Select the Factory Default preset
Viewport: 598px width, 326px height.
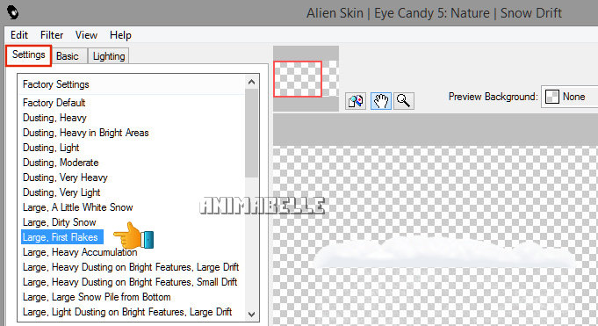[54, 103]
